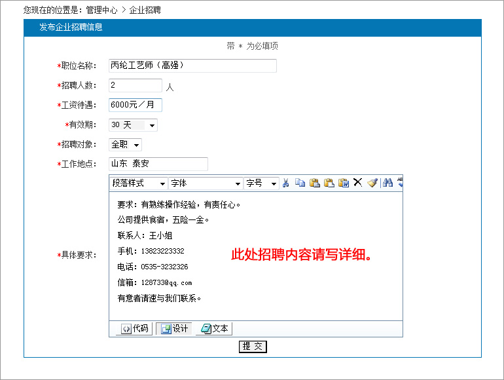Screen dimensions: 504x380
Task: Expand the 有效期 30 天 dropdown
Action: tap(134, 125)
